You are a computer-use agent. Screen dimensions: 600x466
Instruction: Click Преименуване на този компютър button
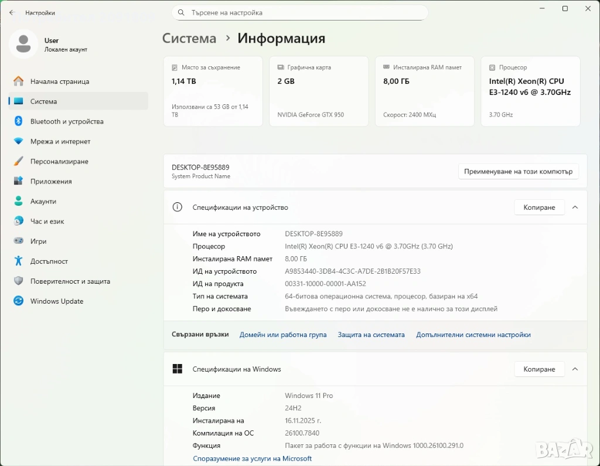(x=518, y=171)
